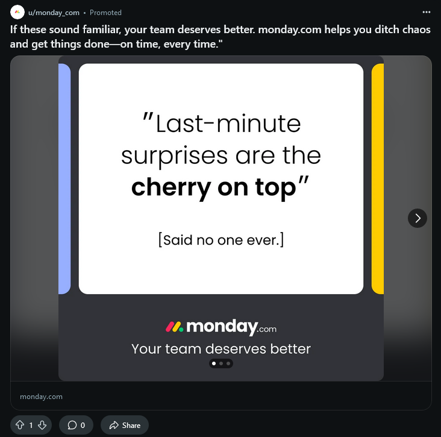Screen dimensions: 441x437
Task: Click the yellow card edge on the right
Action: click(378, 178)
